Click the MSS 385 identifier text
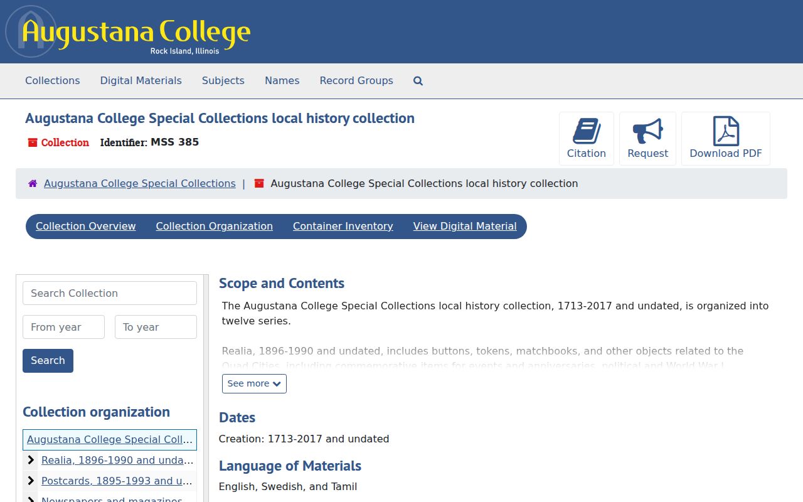The height and width of the screenshot is (502, 803). coord(175,142)
